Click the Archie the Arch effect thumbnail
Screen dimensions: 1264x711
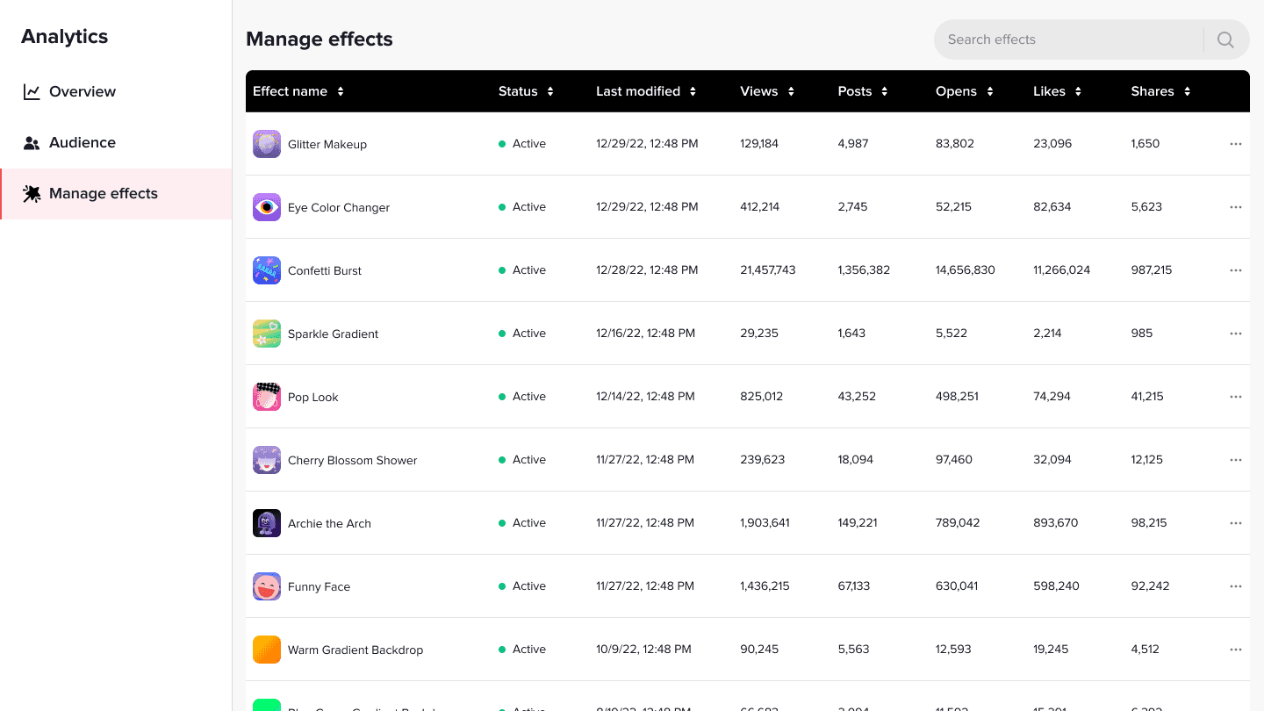(267, 523)
